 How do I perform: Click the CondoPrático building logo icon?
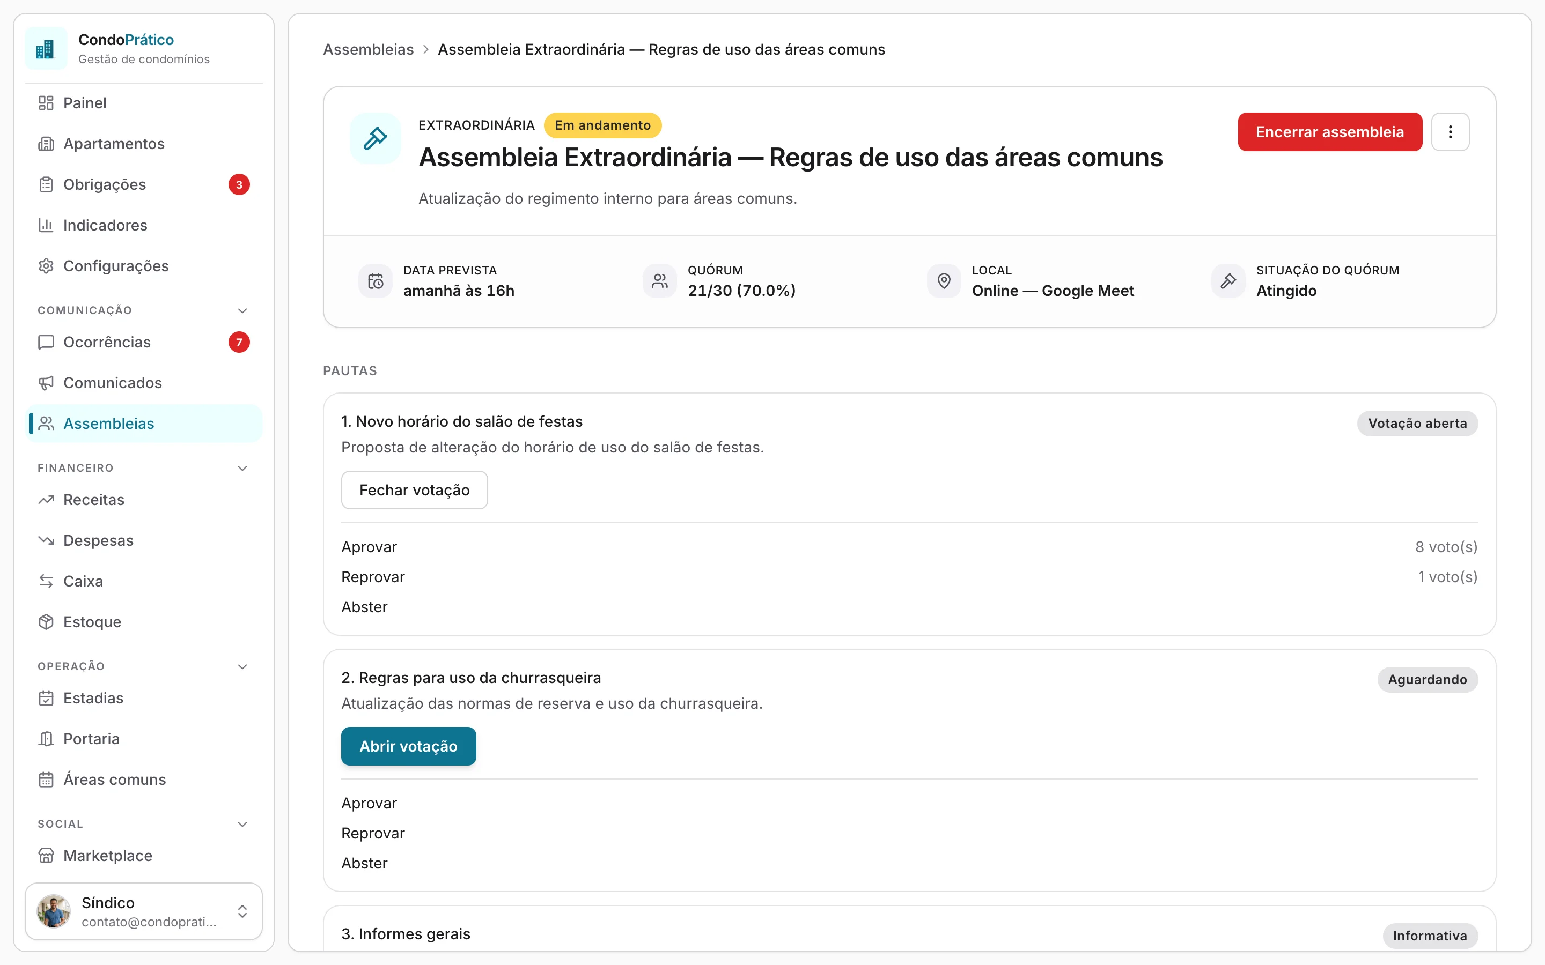tap(45, 48)
